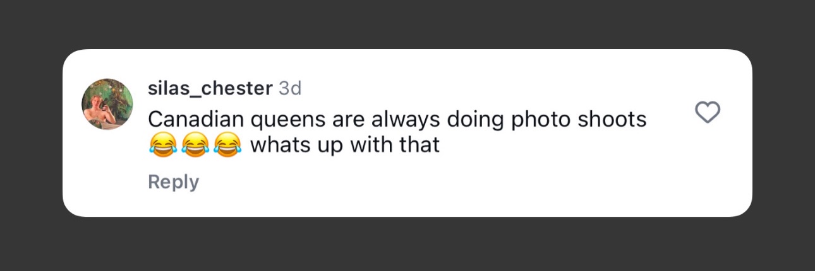The image size is (815, 271).
Task: Like the comment with the heart icon
Action: click(708, 112)
